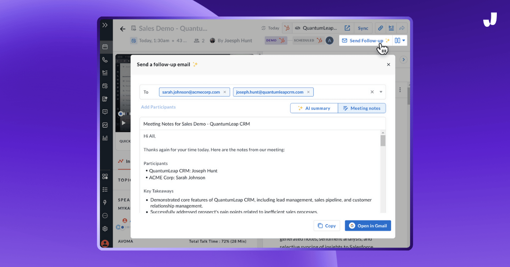Go back using the left arrow
The width and height of the screenshot is (510, 267).
(x=123, y=29)
